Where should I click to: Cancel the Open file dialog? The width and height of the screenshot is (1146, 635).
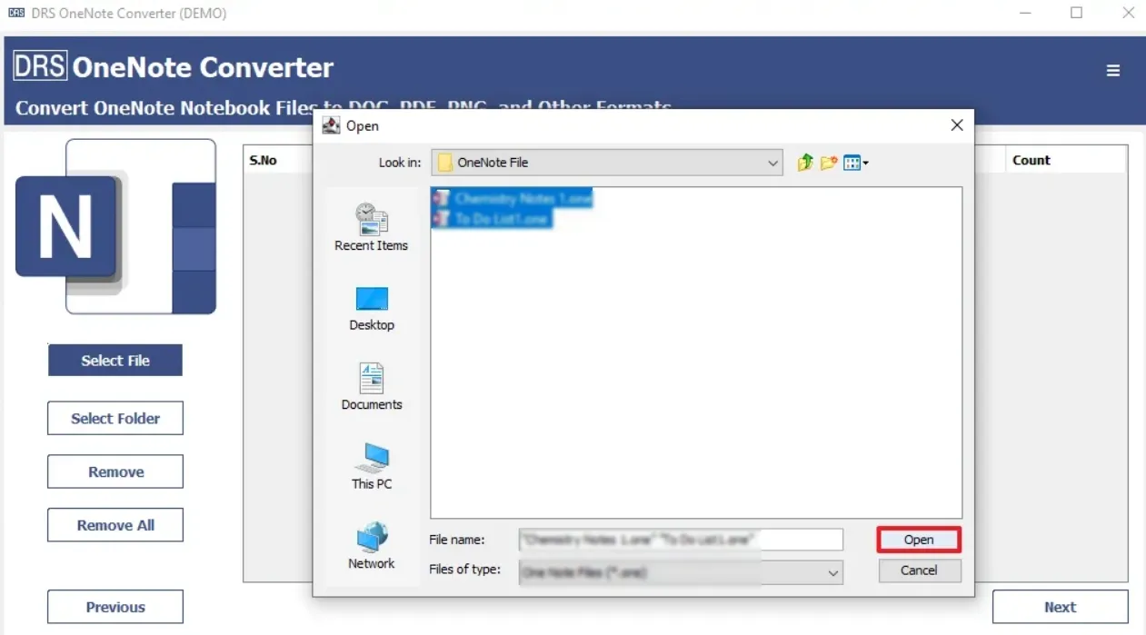(x=919, y=571)
